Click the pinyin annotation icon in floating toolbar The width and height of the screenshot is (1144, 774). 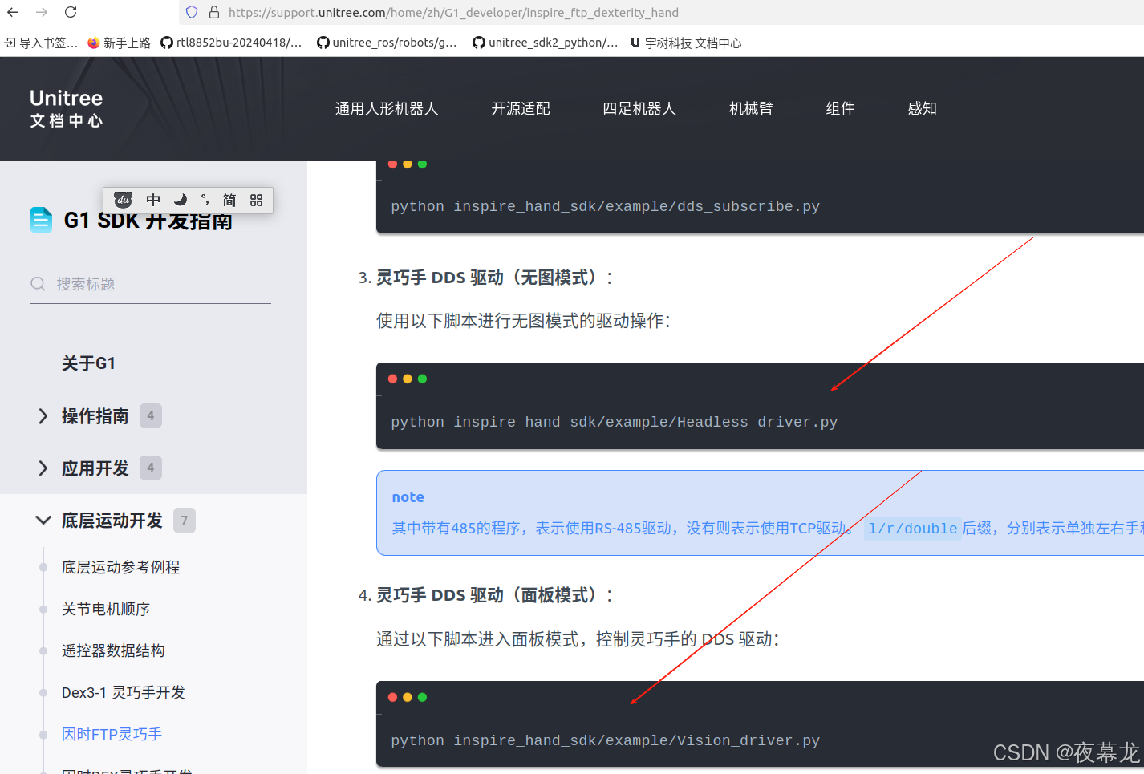204,200
